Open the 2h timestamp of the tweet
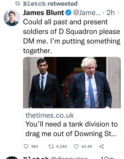 click(x=110, y=13)
